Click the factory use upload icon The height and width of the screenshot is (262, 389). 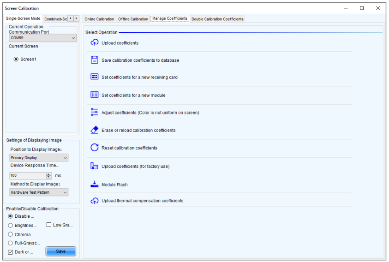click(x=94, y=166)
